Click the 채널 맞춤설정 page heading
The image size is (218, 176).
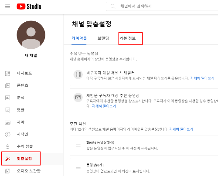click(92, 24)
